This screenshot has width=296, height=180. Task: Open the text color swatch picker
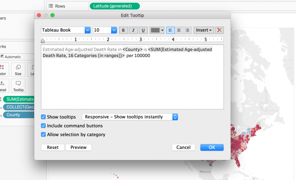[157, 30]
